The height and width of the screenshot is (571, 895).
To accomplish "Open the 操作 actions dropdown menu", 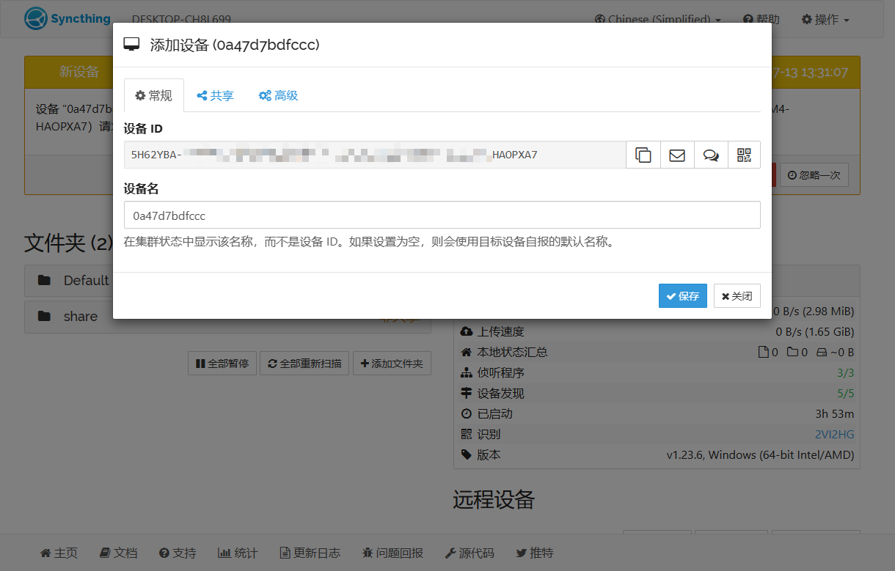I will pos(825,19).
